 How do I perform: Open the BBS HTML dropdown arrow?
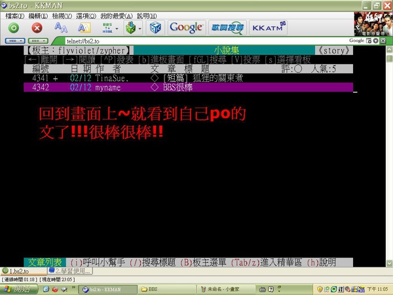click(117, 29)
